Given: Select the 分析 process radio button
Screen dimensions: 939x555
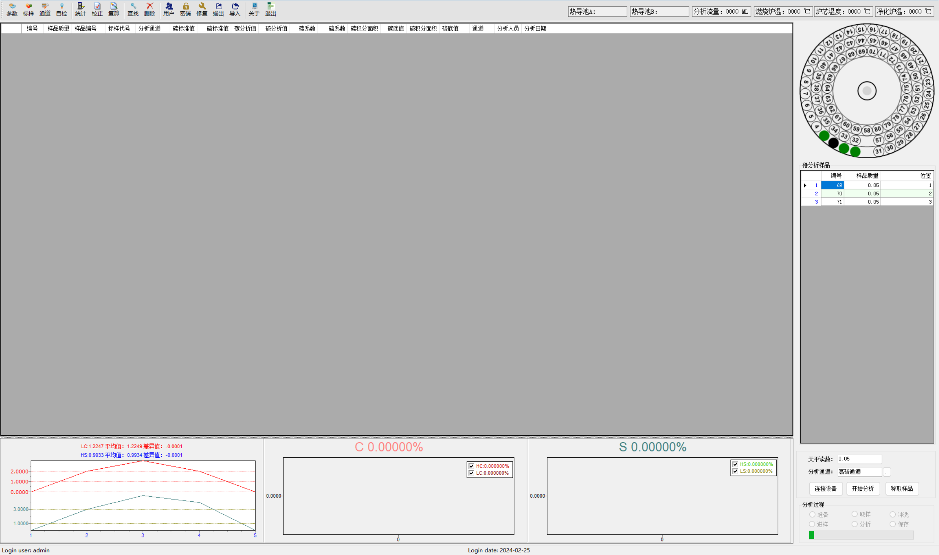Looking at the screenshot, I should click(x=855, y=524).
